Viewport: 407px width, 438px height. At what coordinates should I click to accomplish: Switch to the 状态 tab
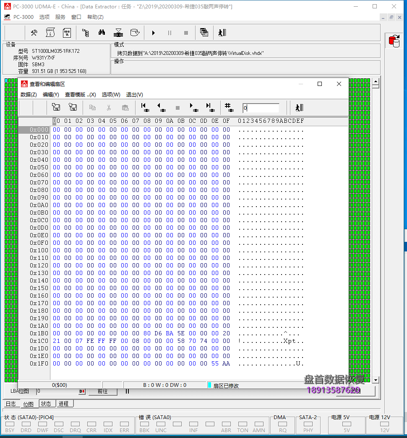pyautogui.click(x=47, y=404)
